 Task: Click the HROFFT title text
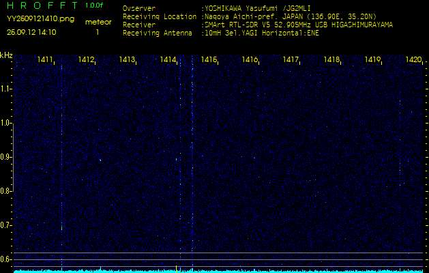[x=41, y=5]
